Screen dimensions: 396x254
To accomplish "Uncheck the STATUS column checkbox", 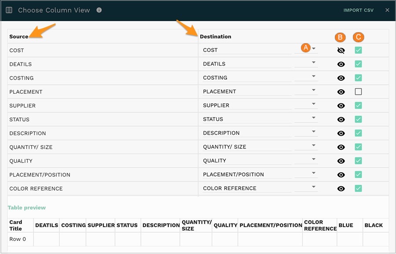I will pos(359,119).
